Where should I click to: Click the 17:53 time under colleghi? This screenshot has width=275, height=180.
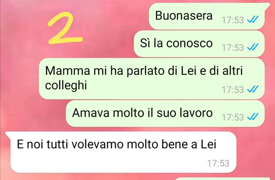233,90
